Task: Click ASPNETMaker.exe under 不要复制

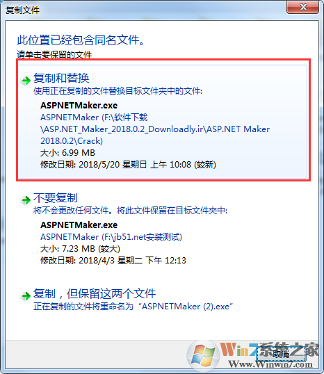Action: pyautogui.click(x=79, y=225)
